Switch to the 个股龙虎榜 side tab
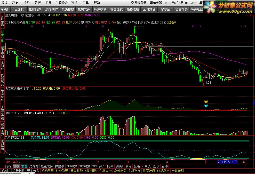255x174 pixels. pos(2,113)
